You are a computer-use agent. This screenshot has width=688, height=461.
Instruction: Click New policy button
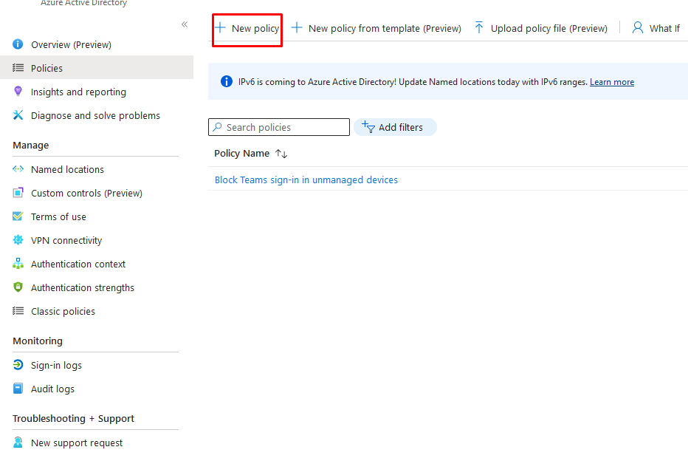(247, 29)
